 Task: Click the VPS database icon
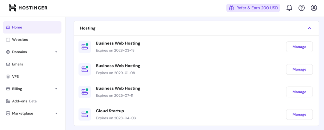click(x=8, y=77)
